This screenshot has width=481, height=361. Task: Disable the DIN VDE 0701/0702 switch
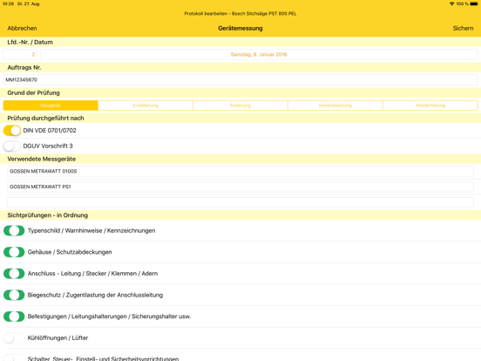click(x=12, y=131)
